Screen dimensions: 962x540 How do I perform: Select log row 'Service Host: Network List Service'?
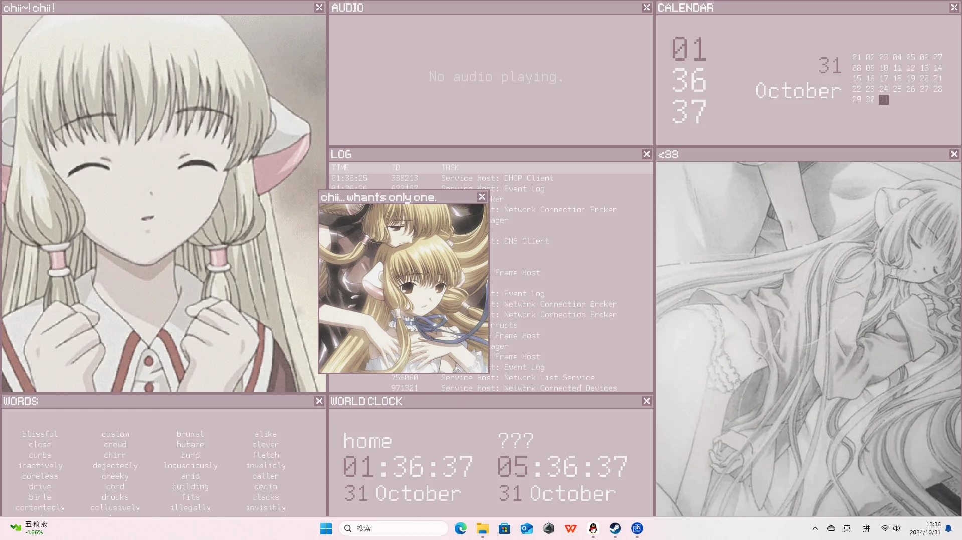point(517,378)
